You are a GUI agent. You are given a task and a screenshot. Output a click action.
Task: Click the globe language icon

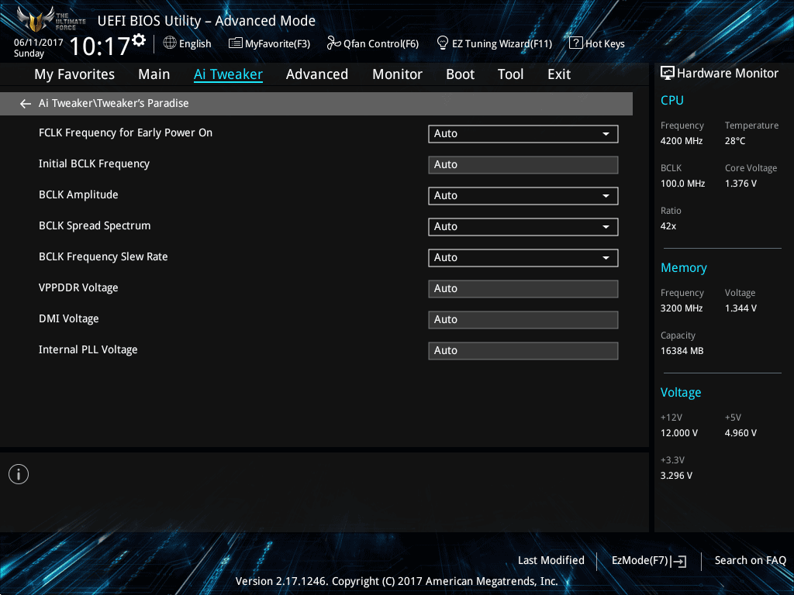[170, 43]
